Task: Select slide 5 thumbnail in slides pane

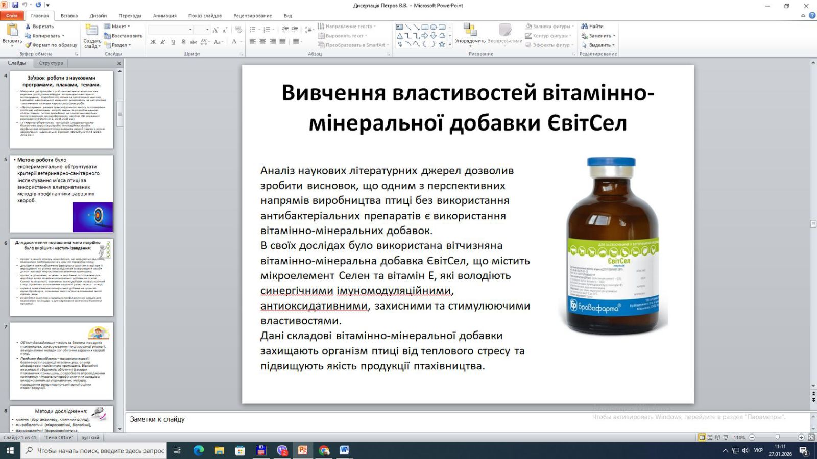Action: point(62,194)
